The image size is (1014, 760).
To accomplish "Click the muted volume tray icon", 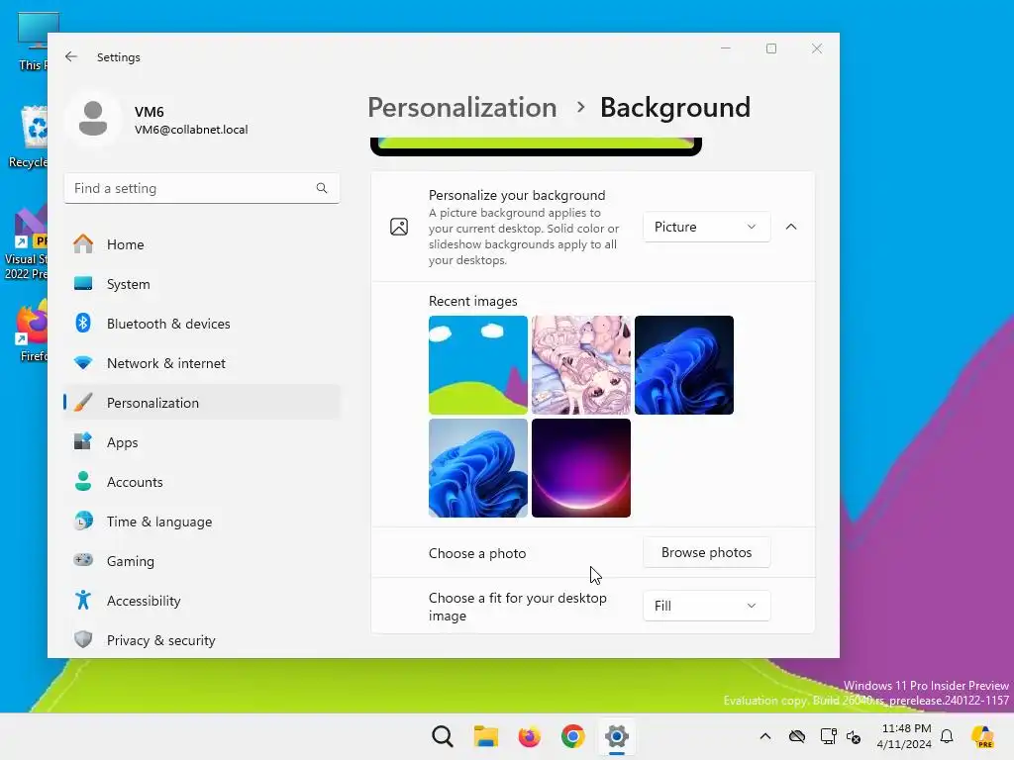I will tap(854, 736).
